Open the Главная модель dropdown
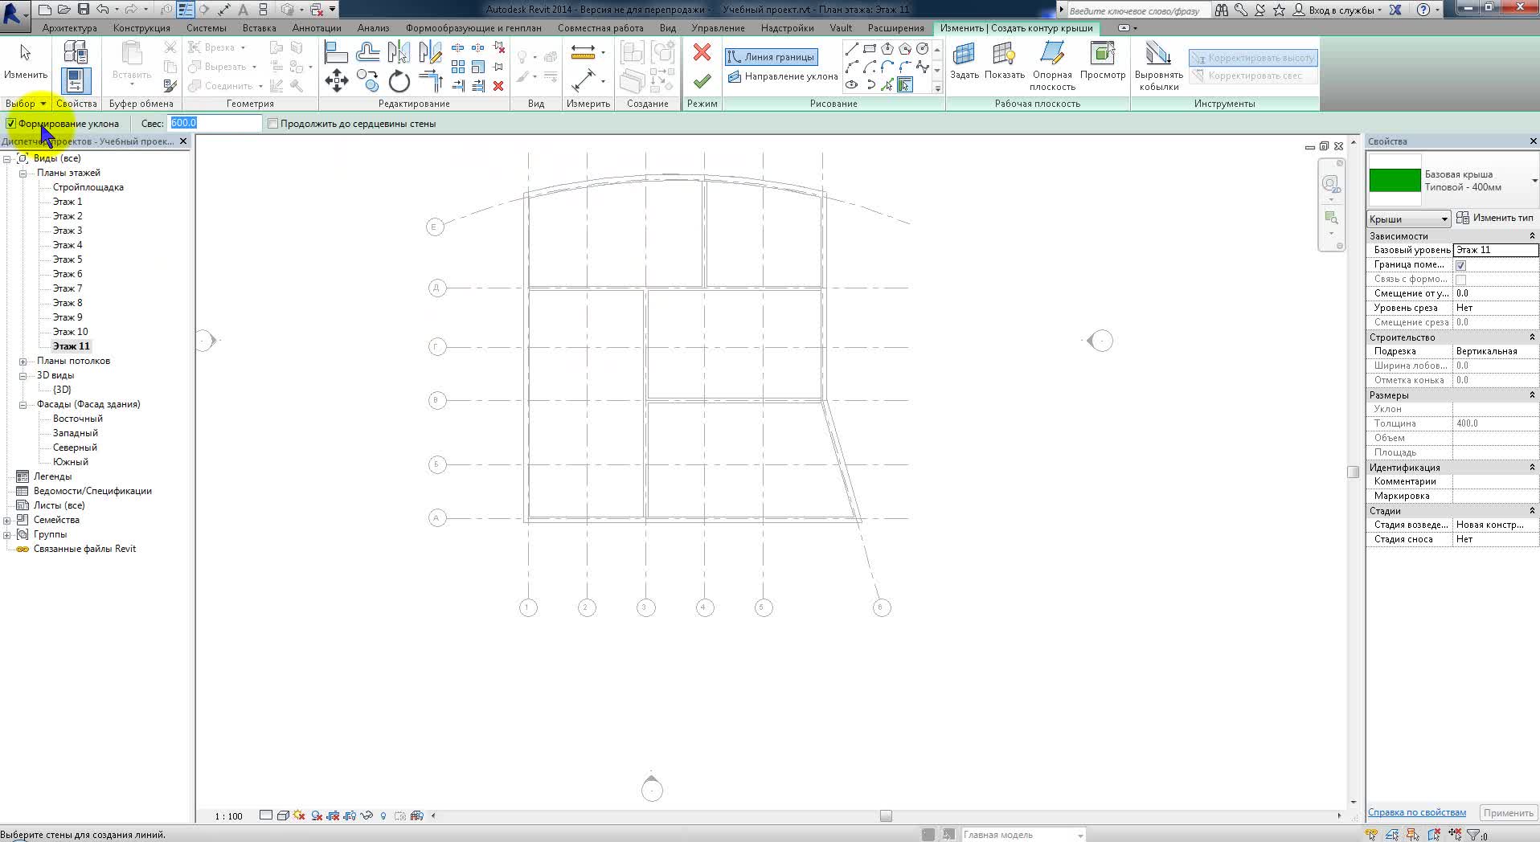 pyautogui.click(x=1023, y=835)
